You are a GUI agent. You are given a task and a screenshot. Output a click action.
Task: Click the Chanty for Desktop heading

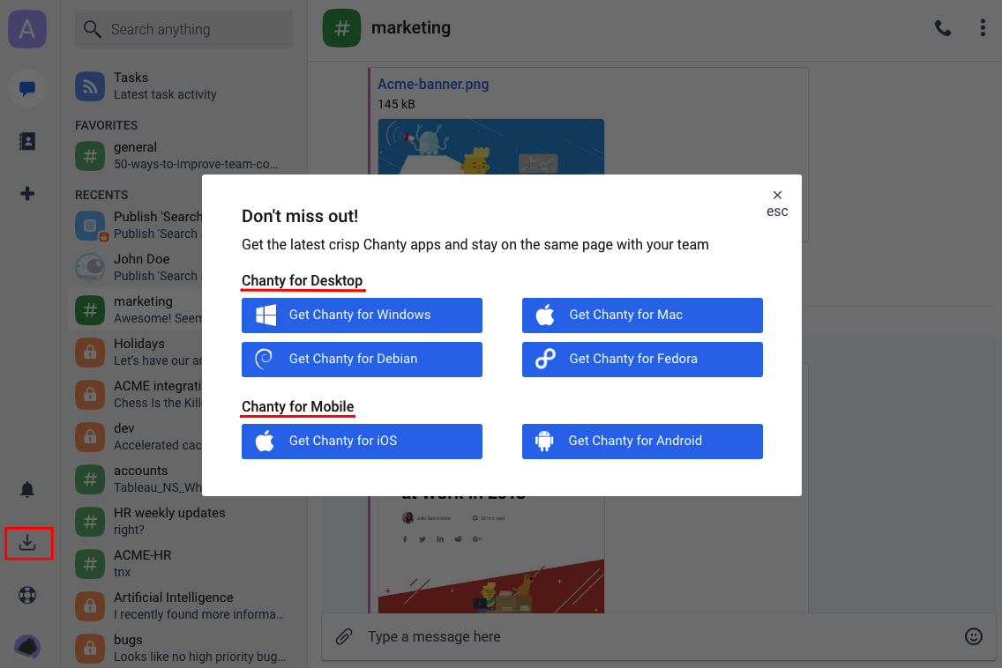[x=303, y=281]
